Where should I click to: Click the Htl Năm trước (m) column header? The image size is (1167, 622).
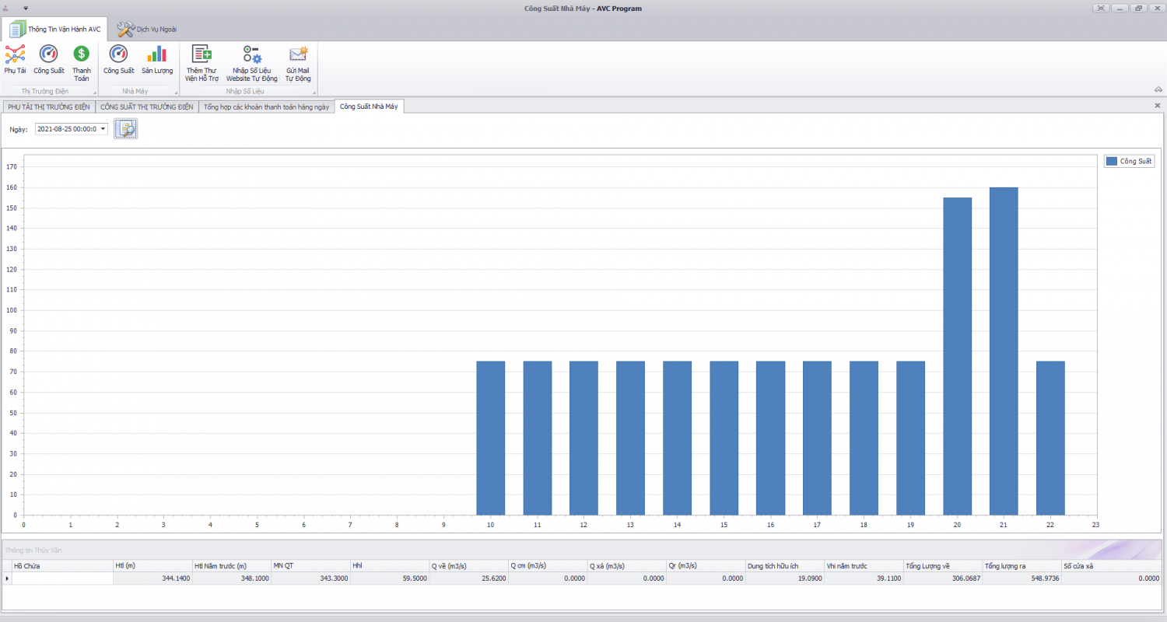232,566
